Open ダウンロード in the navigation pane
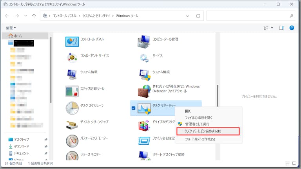 click(x=22, y=146)
